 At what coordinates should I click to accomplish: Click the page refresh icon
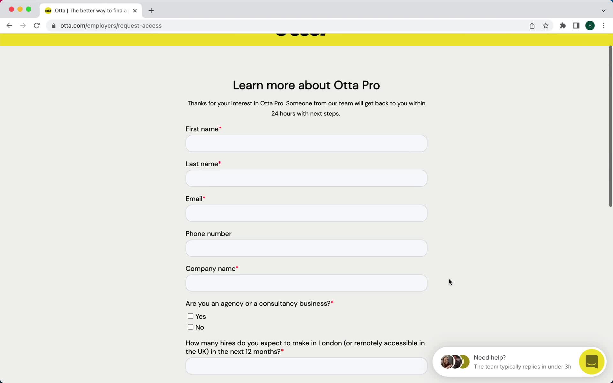pyautogui.click(x=37, y=26)
